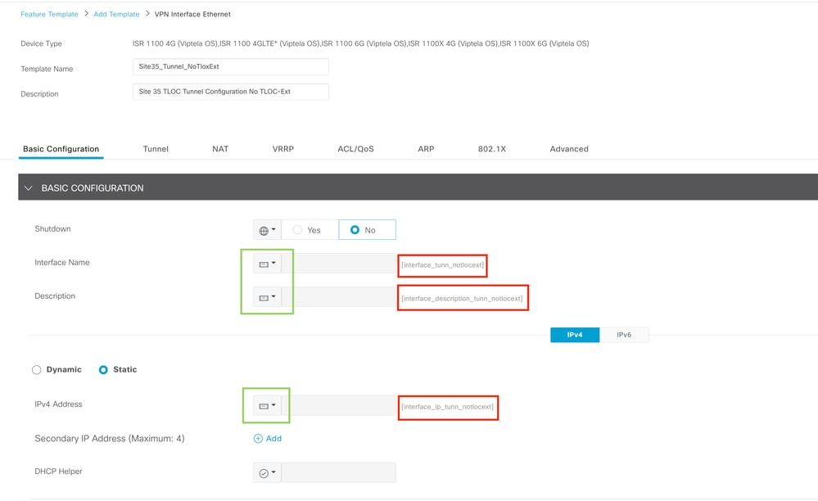Switch to the IPv6 tab

[625, 334]
